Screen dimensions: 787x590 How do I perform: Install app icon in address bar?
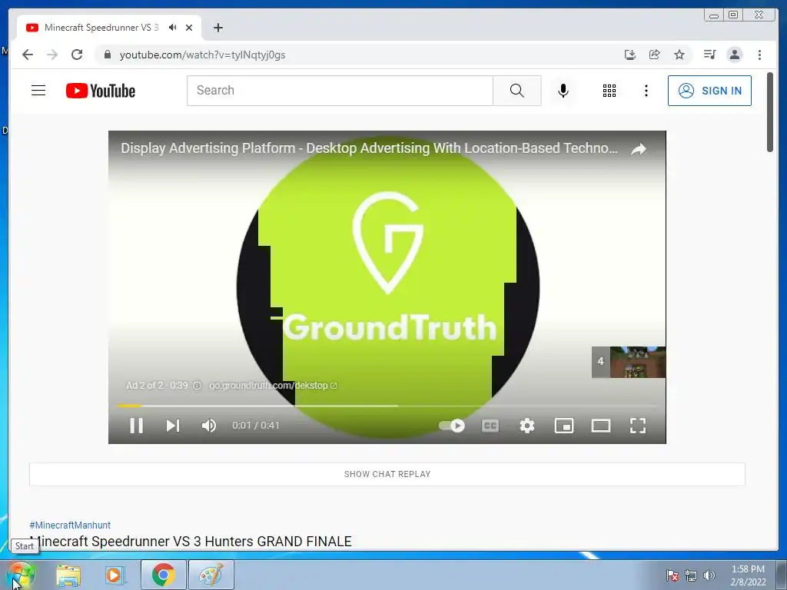pos(630,55)
